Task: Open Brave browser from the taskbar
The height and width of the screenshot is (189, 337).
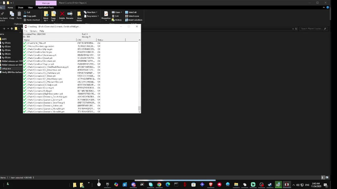Action: (x=211, y=185)
